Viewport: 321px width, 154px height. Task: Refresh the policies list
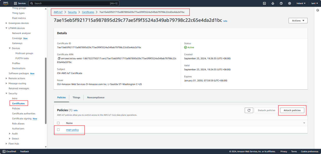249,110
